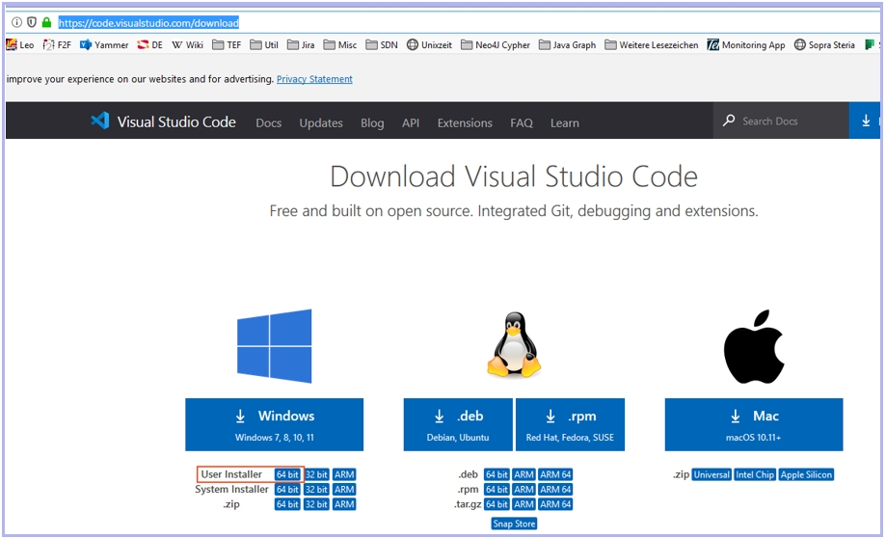Download System Installer 32 bit
Image resolution: width=886 pixels, height=538 pixels.
click(316, 490)
